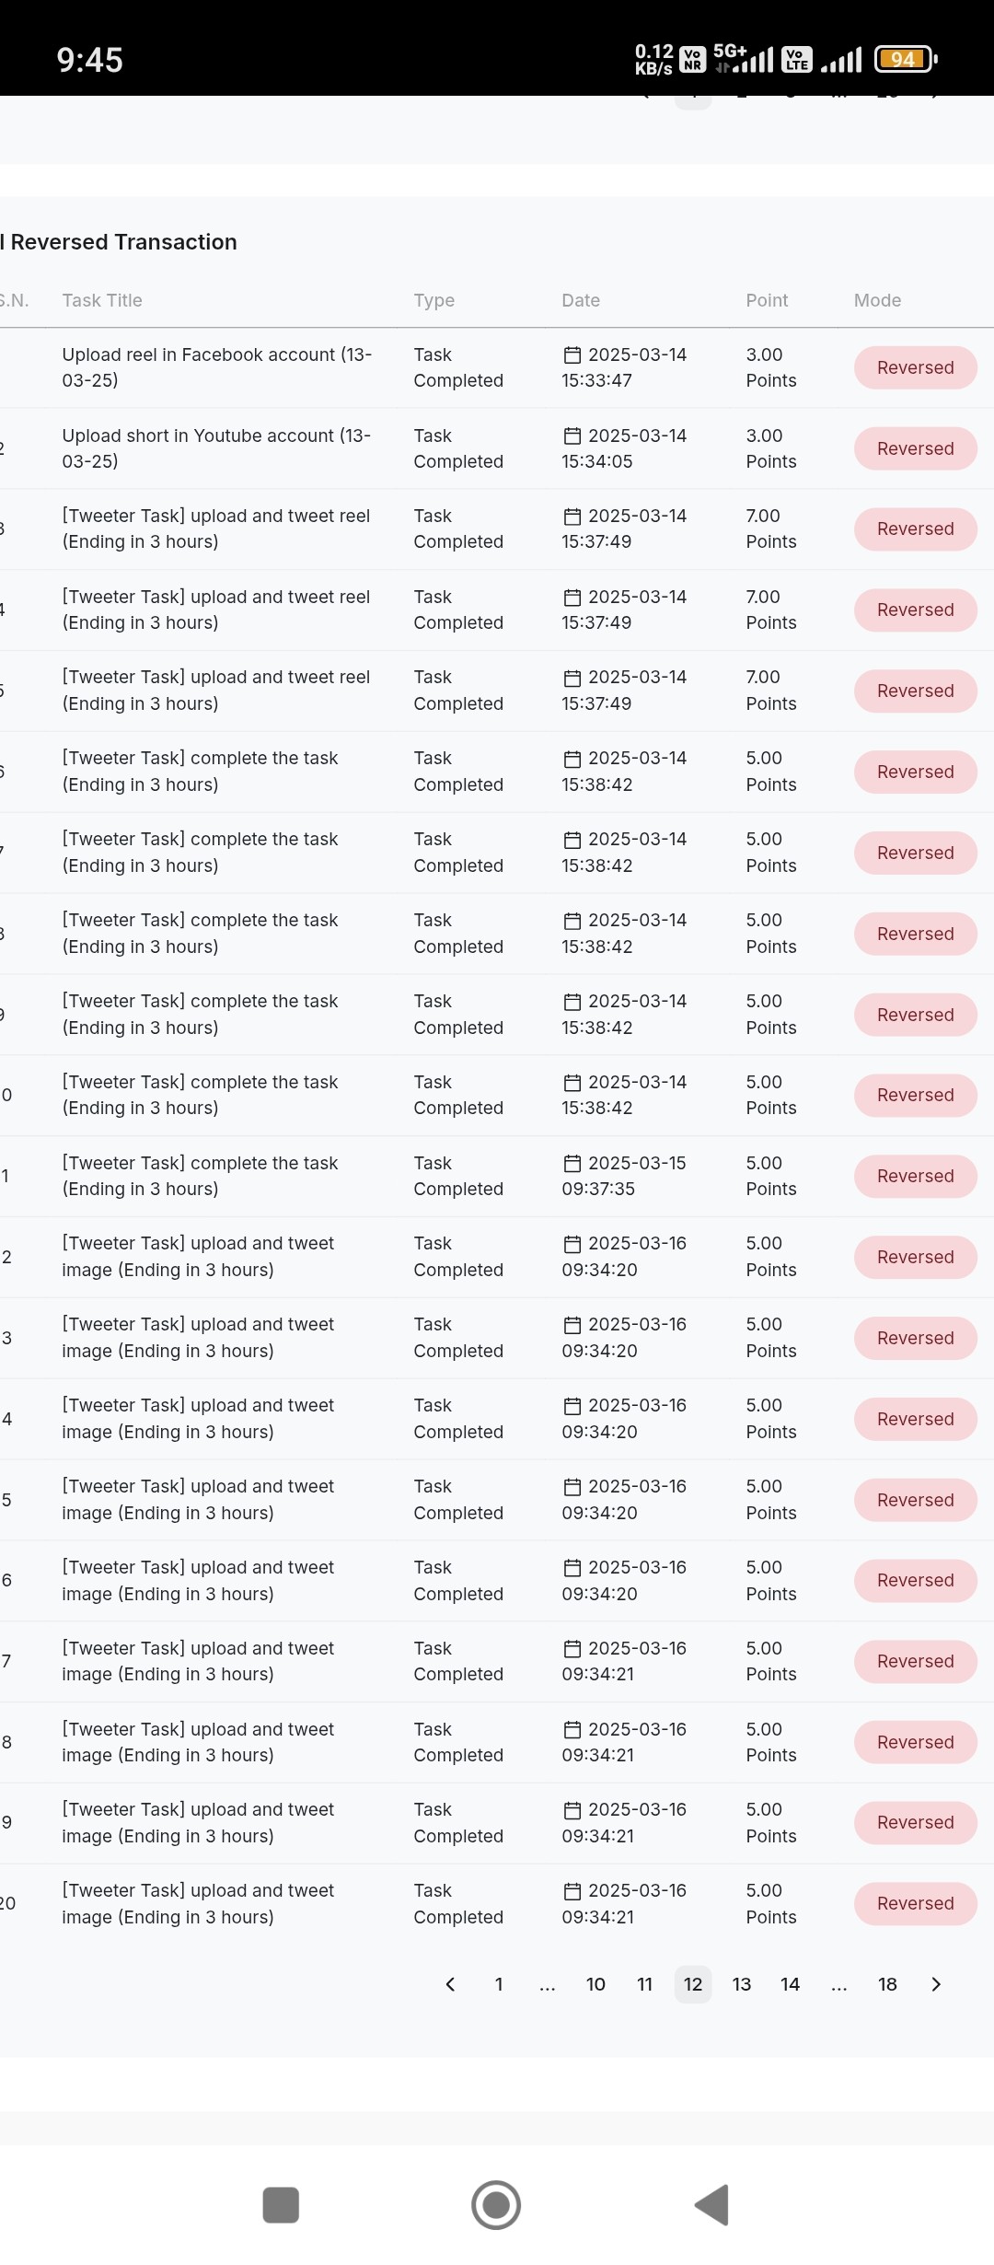Sort by the Point column header
This screenshot has height=2265, width=994.
[767, 300]
